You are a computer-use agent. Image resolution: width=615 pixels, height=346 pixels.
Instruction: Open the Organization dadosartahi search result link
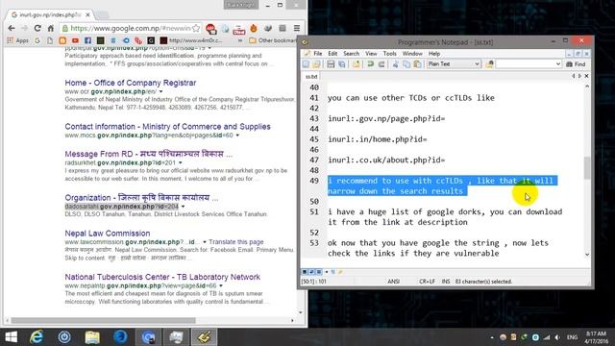[141, 197]
